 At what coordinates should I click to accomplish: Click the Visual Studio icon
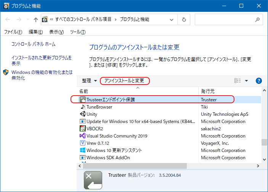click(83, 136)
